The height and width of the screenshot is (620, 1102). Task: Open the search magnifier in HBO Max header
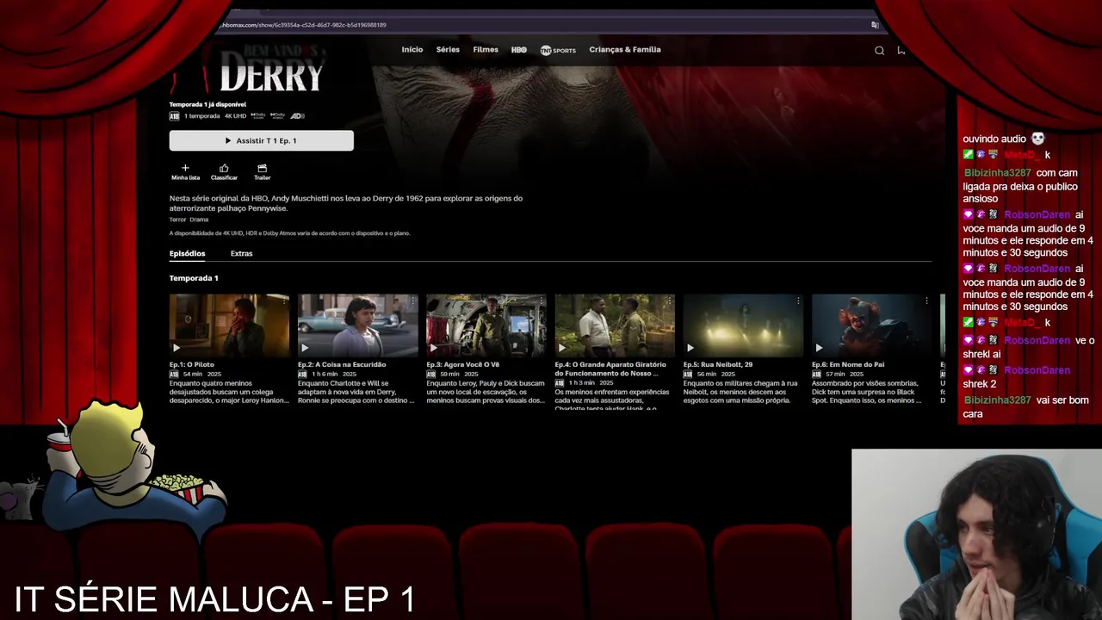coord(879,50)
